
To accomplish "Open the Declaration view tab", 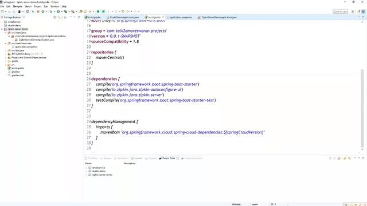I will coord(121,159).
